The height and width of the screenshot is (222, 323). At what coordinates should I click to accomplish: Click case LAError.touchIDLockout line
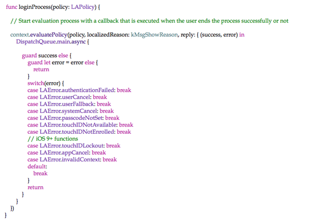click(74, 146)
